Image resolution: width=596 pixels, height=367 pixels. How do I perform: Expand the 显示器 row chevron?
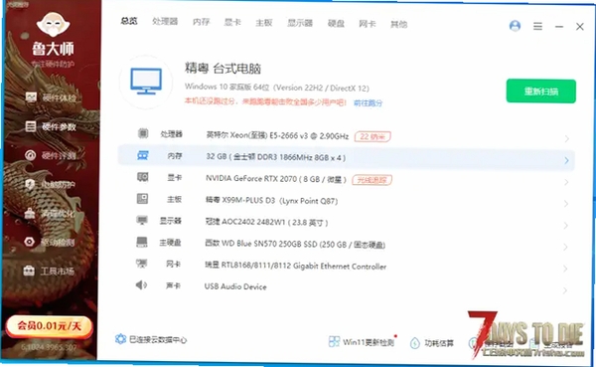click(x=565, y=226)
